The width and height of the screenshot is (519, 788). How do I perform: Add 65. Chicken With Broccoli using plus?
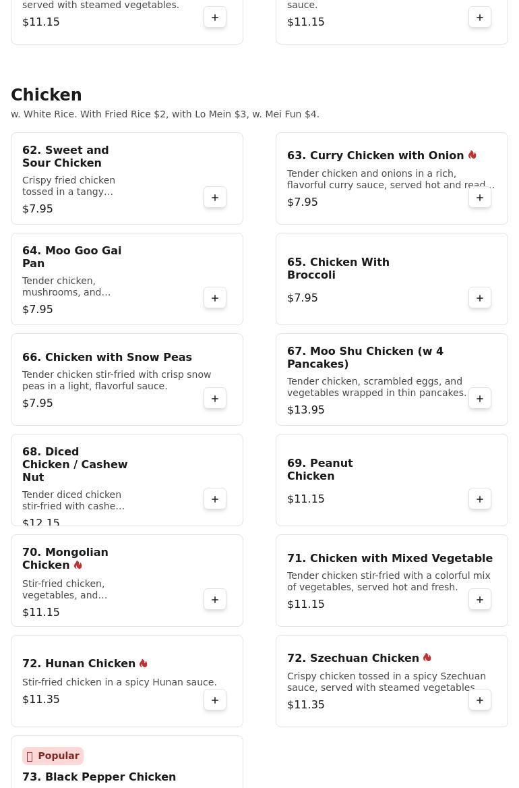pyautogui.click(x=480, y=298)
